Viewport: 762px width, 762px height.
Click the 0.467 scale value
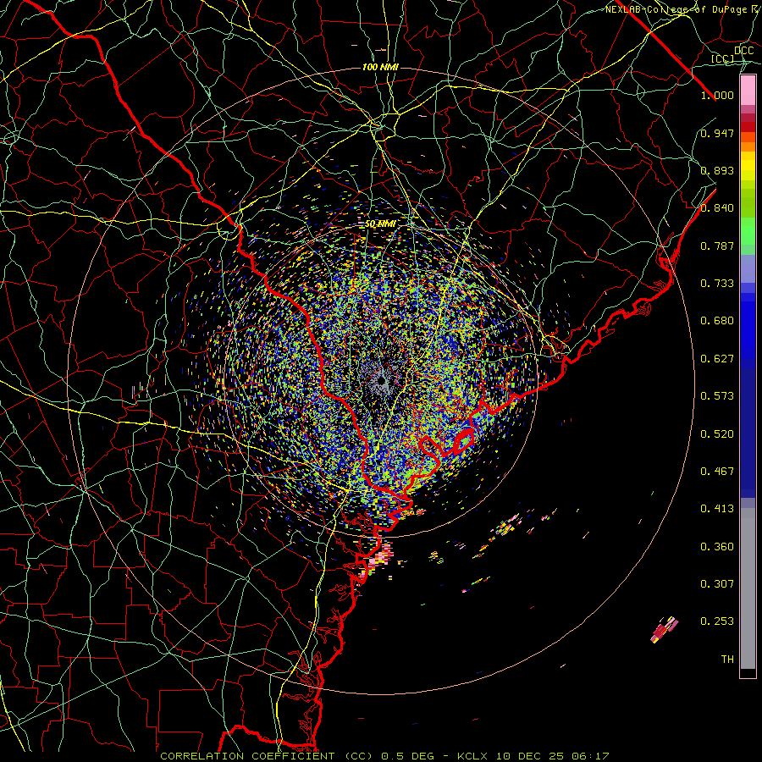click(x=717, y=472)
